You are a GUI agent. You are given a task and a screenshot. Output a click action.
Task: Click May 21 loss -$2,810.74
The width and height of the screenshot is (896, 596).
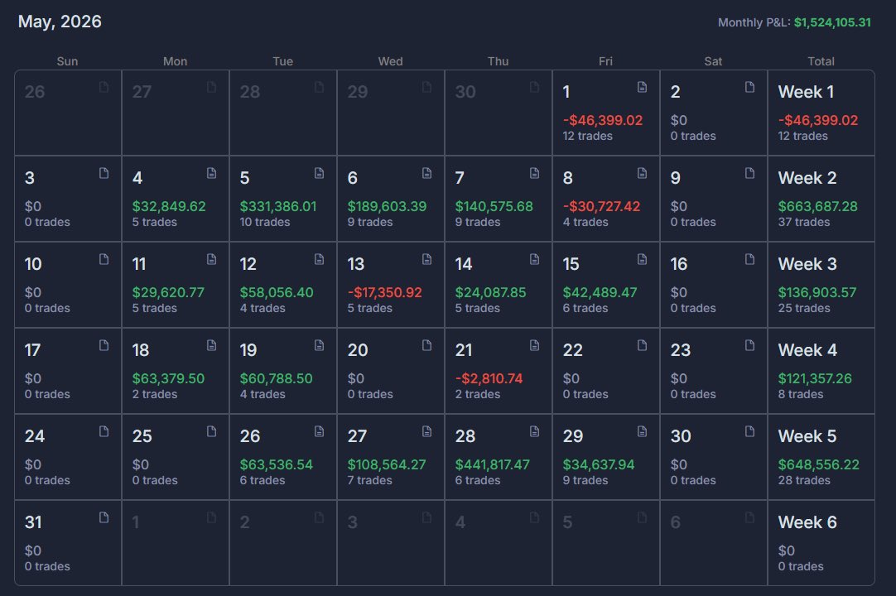click(489, 378)
